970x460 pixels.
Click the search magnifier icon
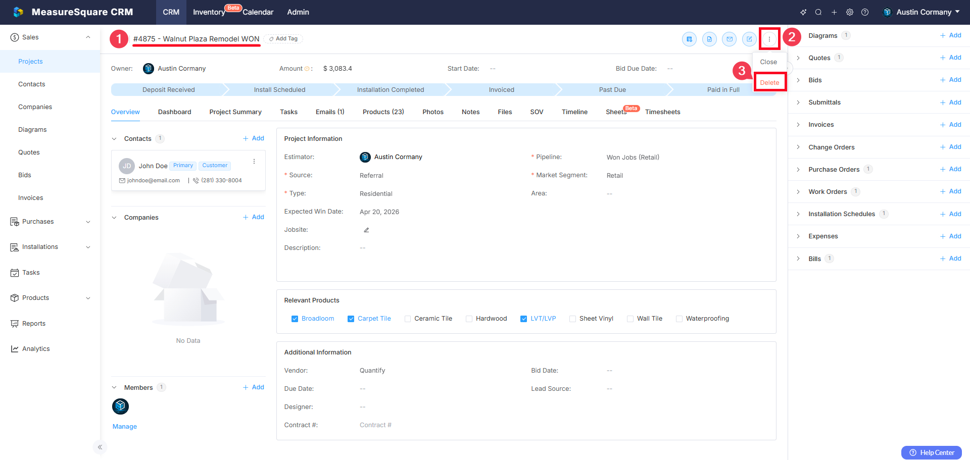(818, 12)
